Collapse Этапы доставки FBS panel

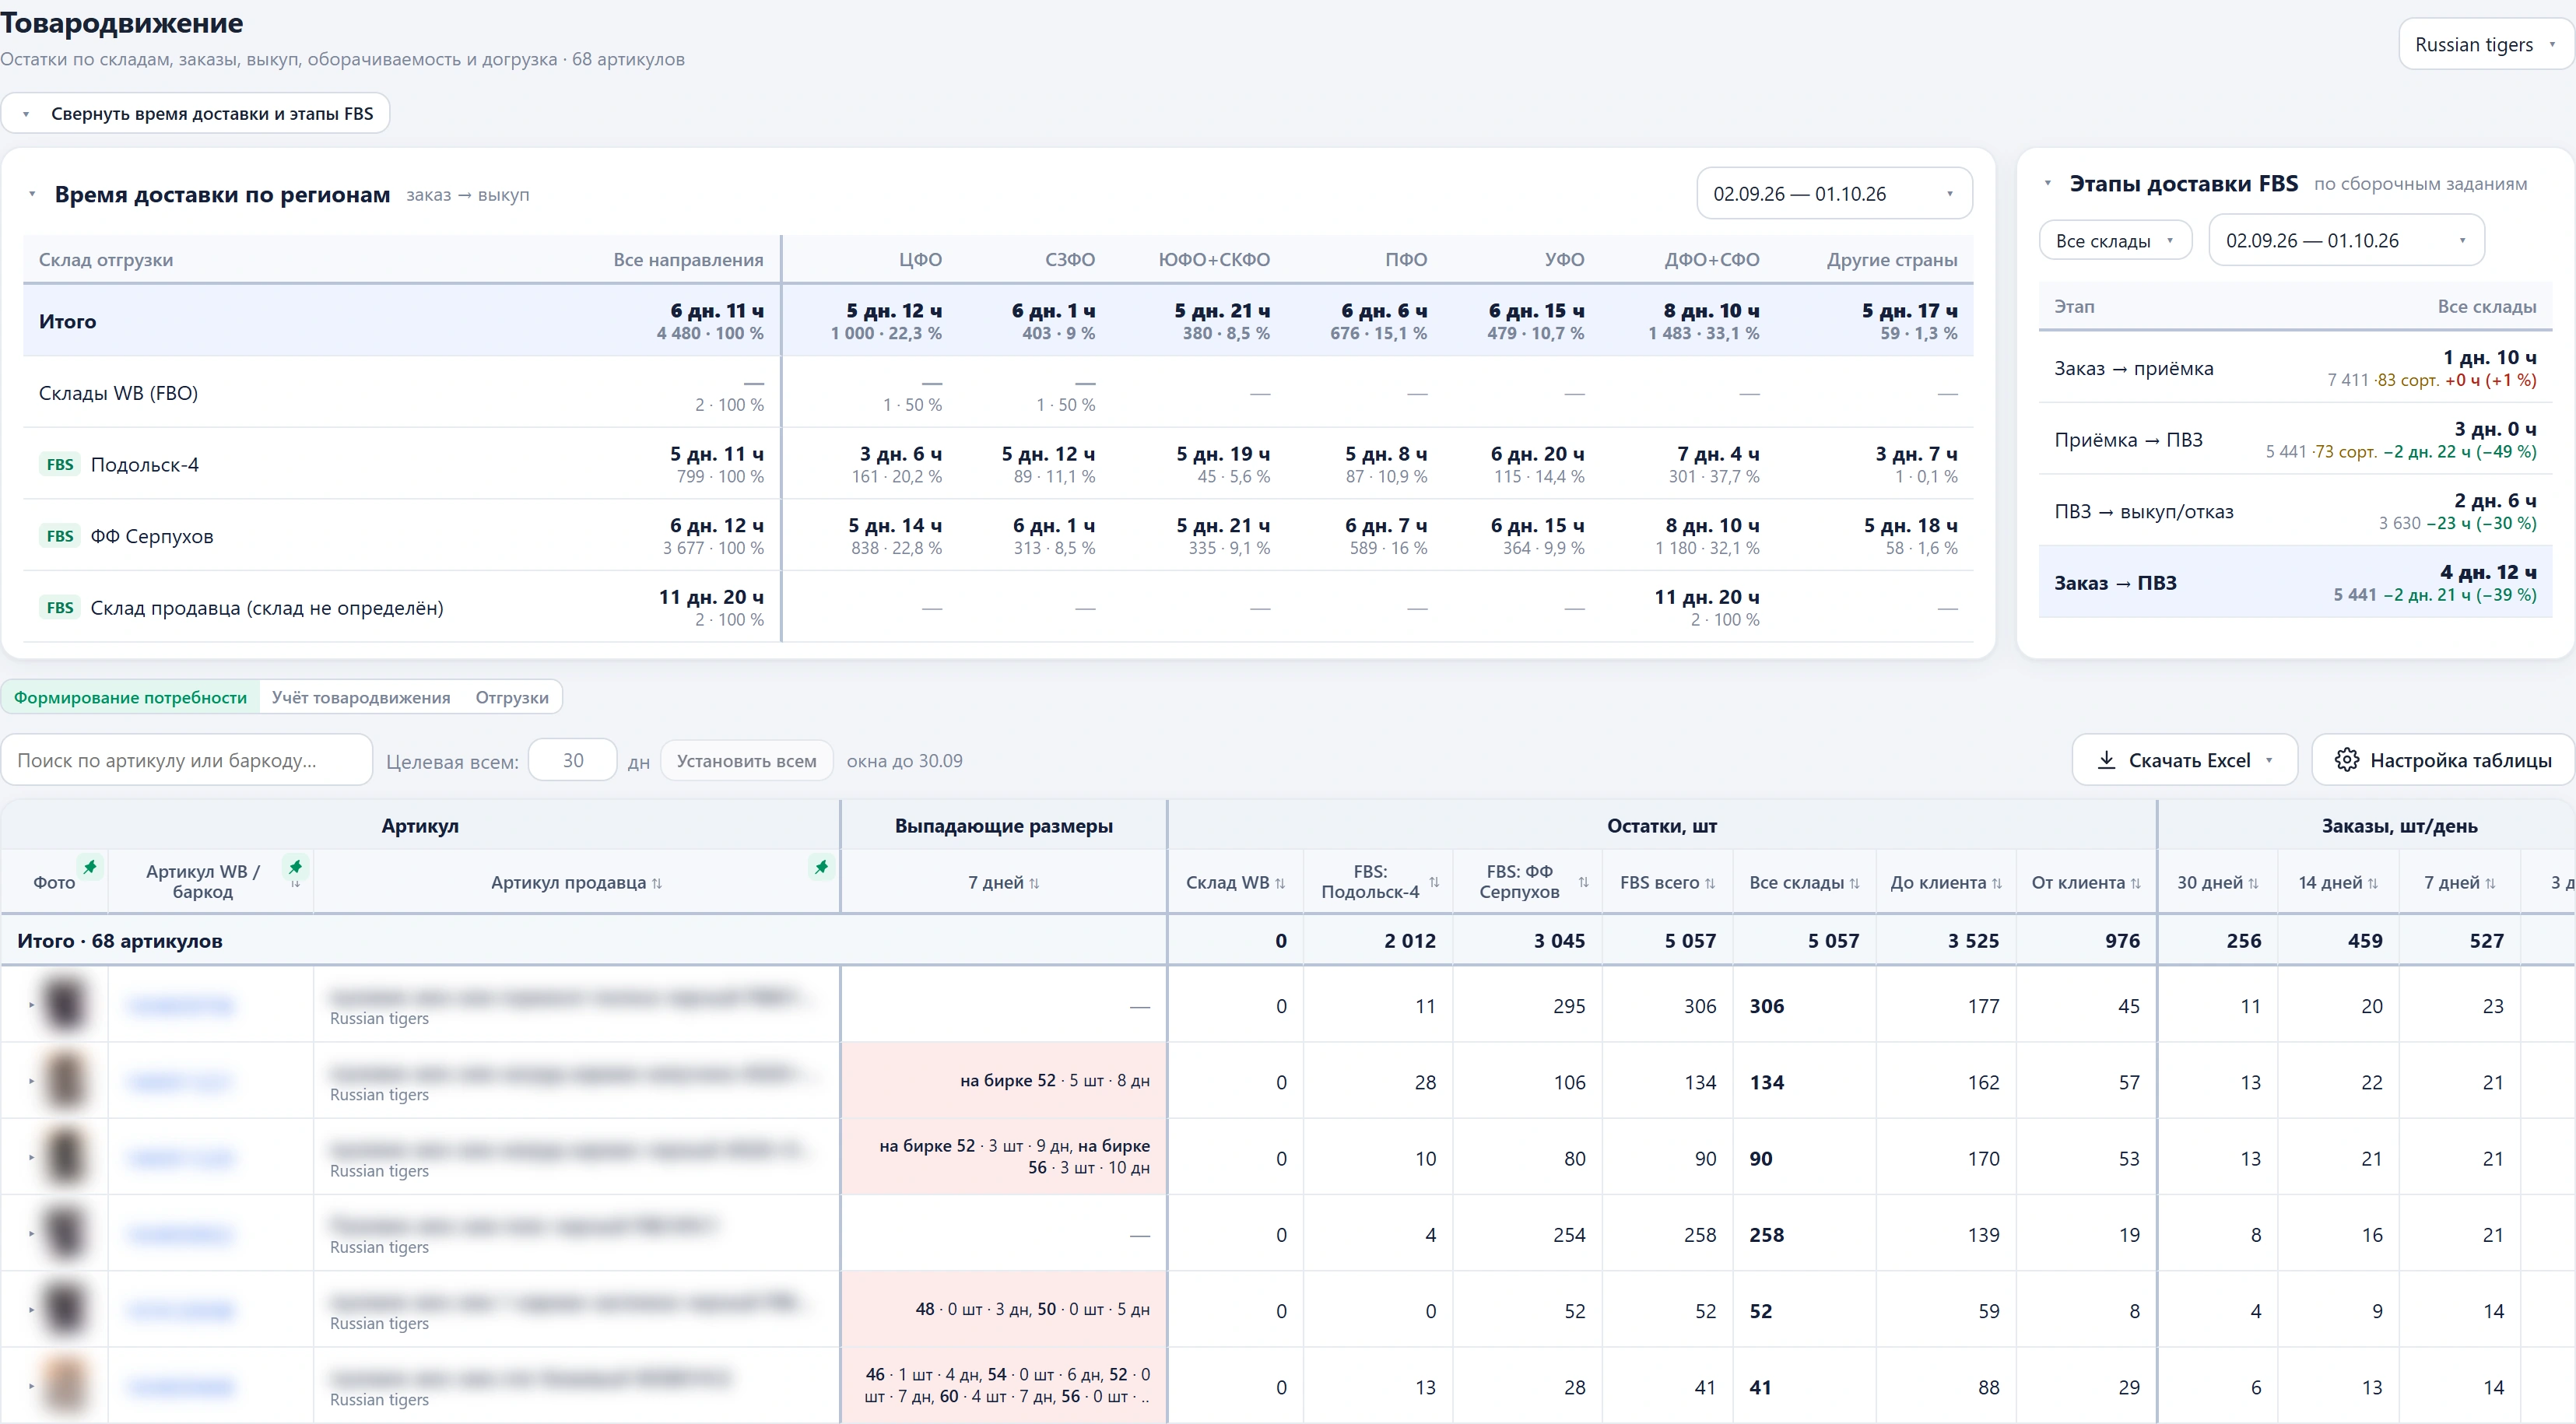pyautogui.click(x=2048, y=183)
